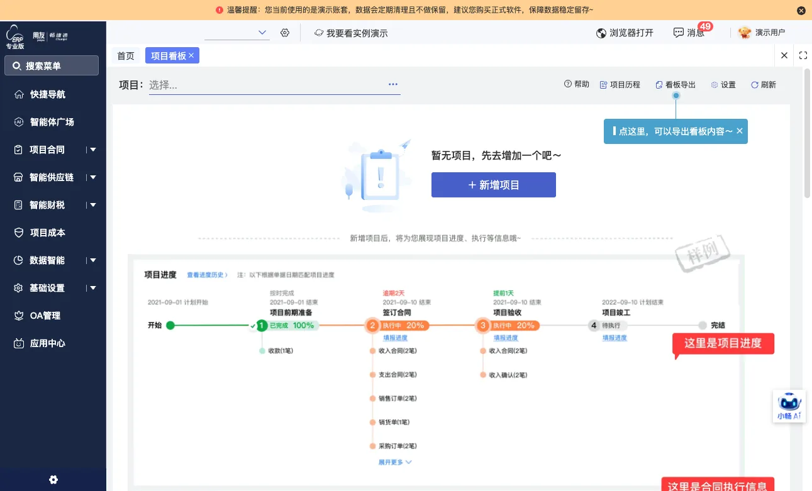Open 浏览器打开 in the top bar
The image size is (812, 491).
point(625,33)
